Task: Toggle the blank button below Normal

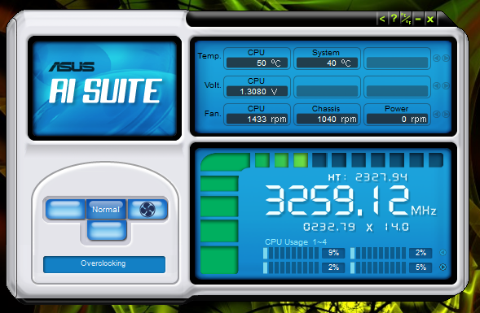Action: [x=107, y=230]
